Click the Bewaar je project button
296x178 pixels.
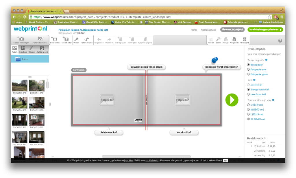point(232,30)
